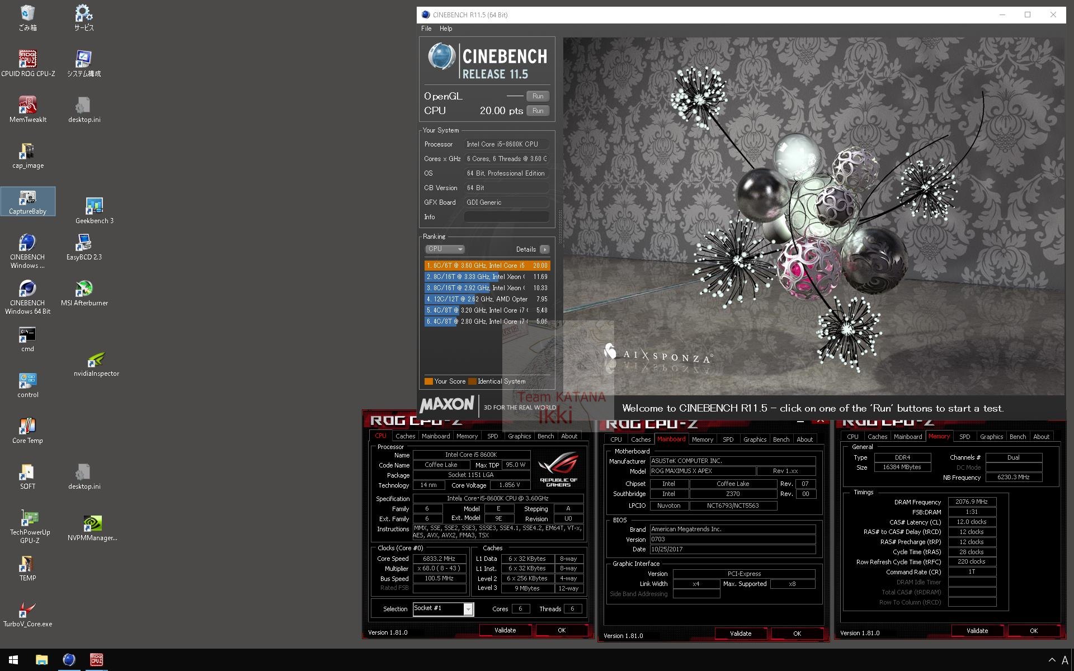Open NVPMManager desktop shortcut
This screenshot has height=671, width=1074.
tap(92, 528)
